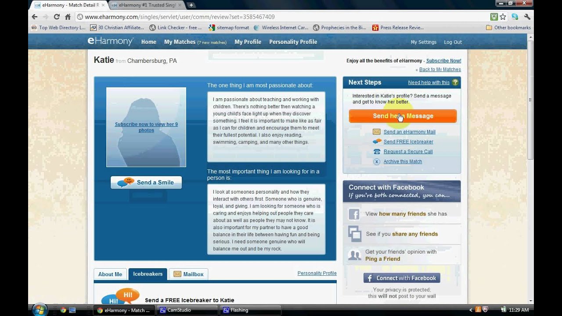Image resolution: width=562 pixels, height=316 pixels.
Task: Click the Subscribe Now! link
Action: 443,61
